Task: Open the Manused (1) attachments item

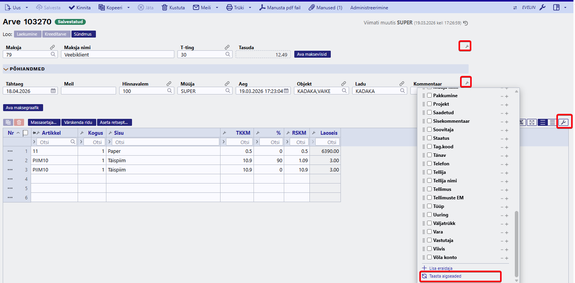Action: point(325,7)
